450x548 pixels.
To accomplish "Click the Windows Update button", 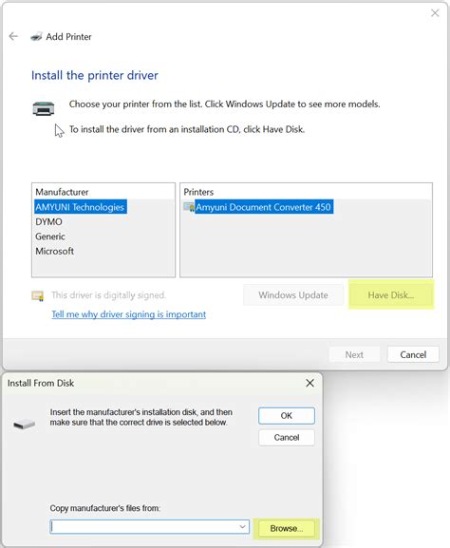I will pos(293,295).
